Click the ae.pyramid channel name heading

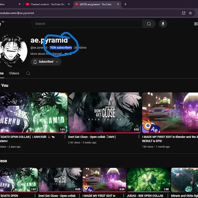click(49, 40)
